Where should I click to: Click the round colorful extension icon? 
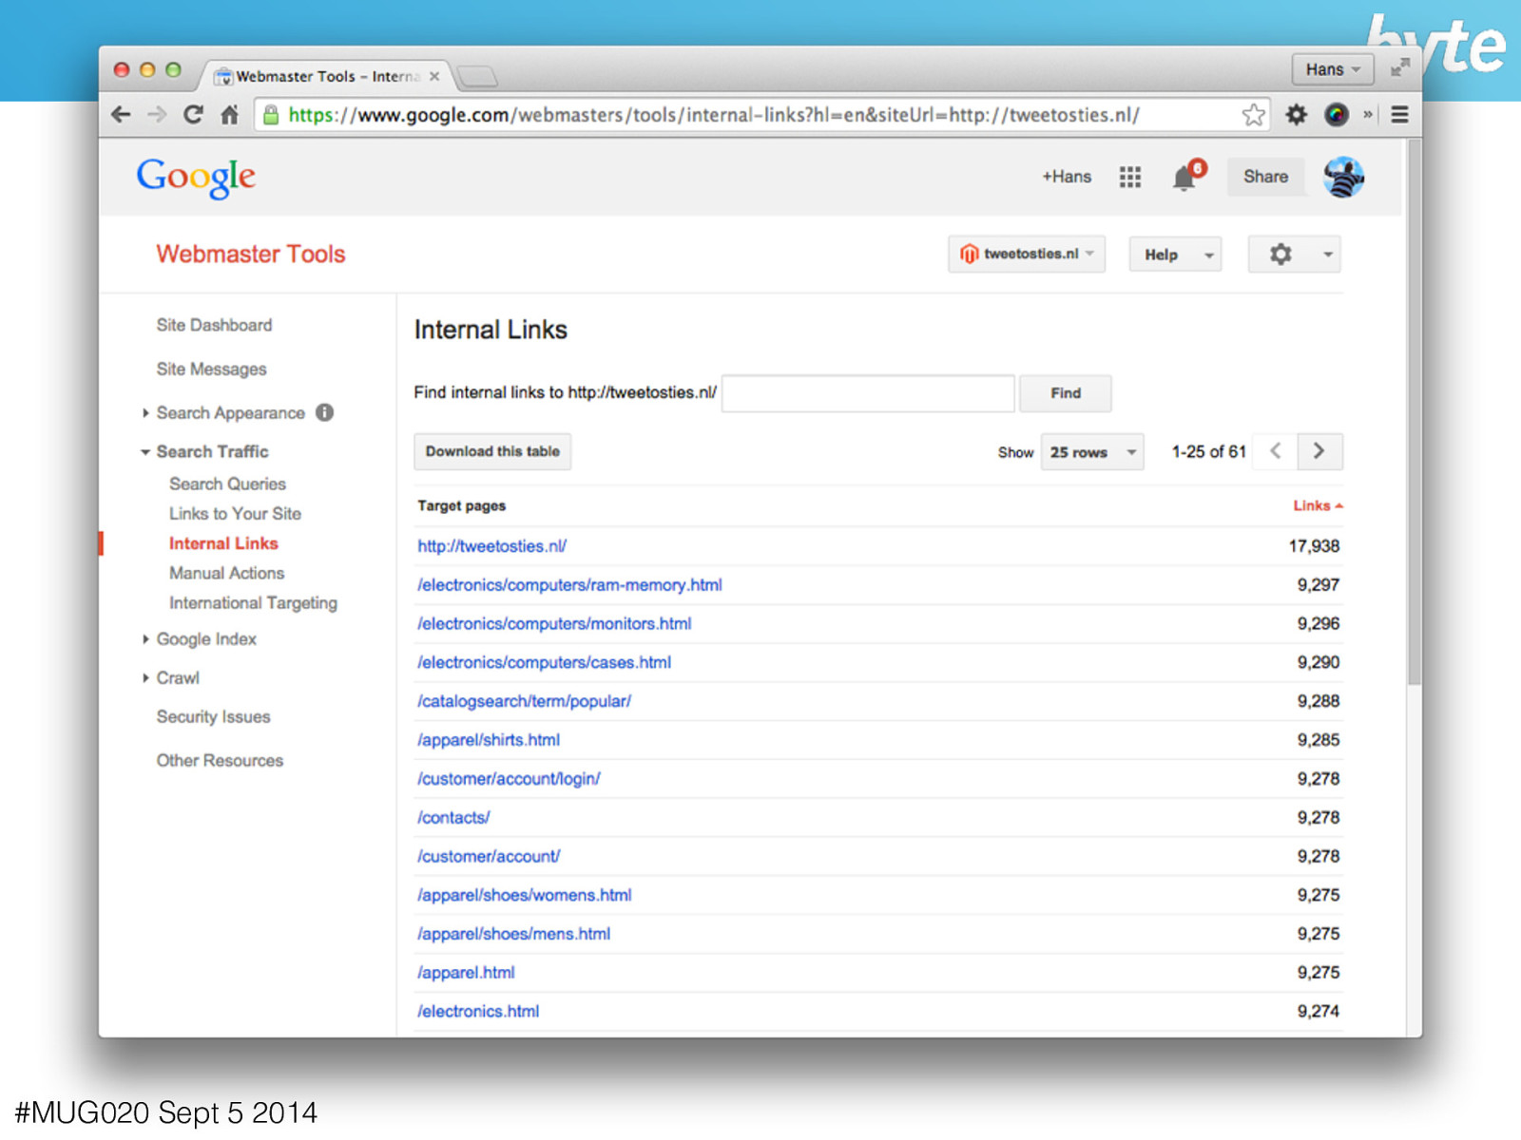tap(1337, 115)
